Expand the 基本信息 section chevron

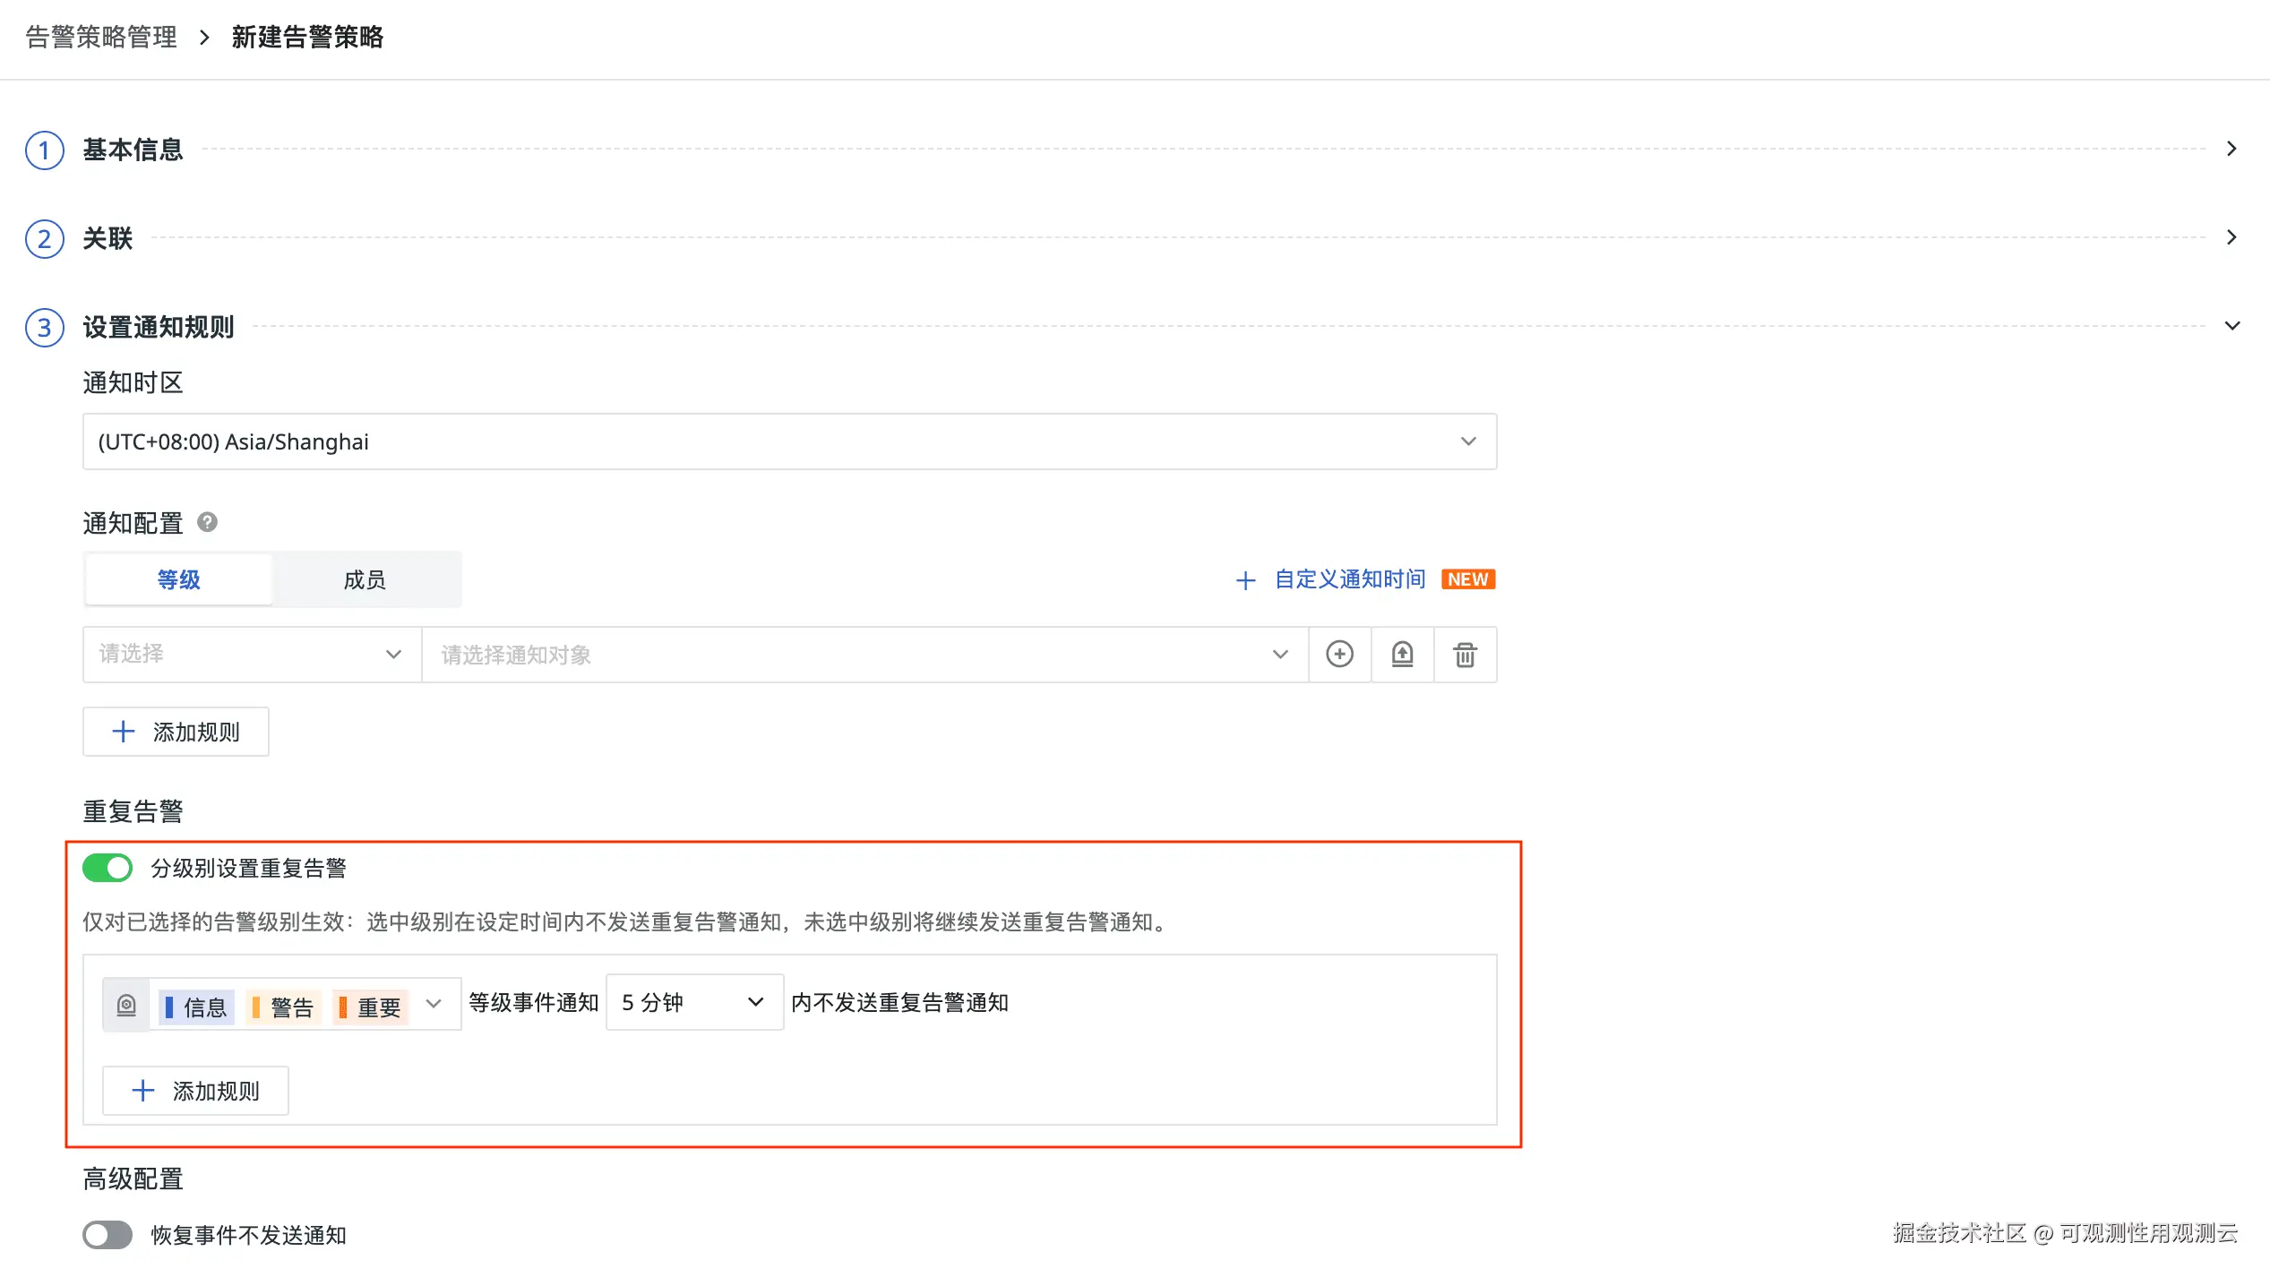pos(2231,149)
